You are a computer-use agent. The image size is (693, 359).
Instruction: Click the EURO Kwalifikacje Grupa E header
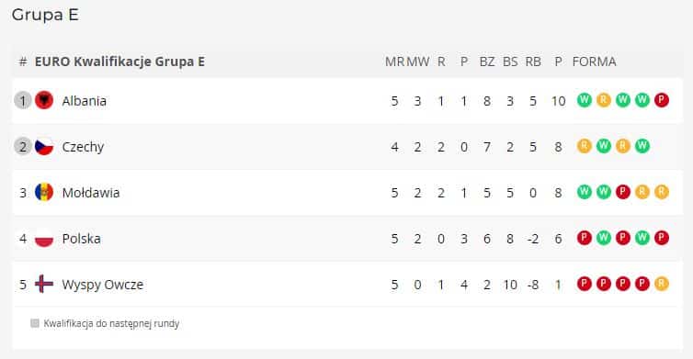119,62
